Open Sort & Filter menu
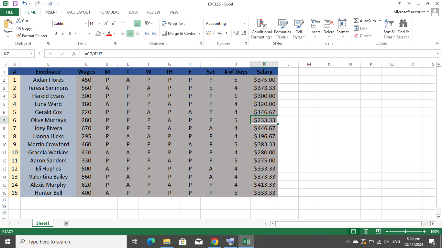The image size is (442, 248). coord(389,29)
